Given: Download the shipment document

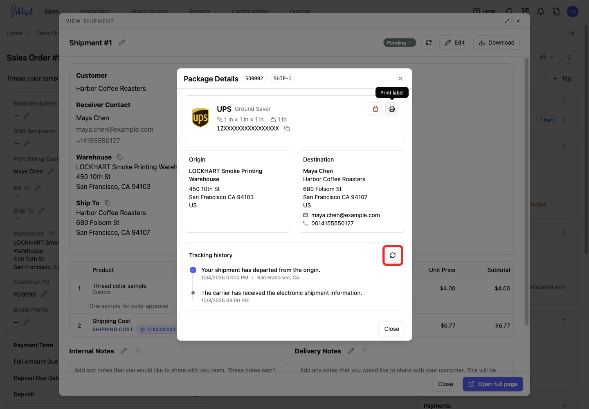Looking at the screenshot, I should 497,43.
